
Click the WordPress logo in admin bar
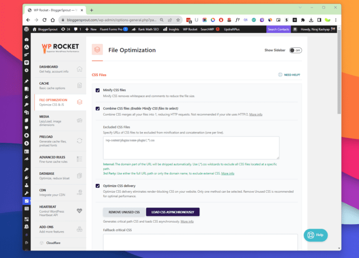pyautogui.click(x=26, y=29)
